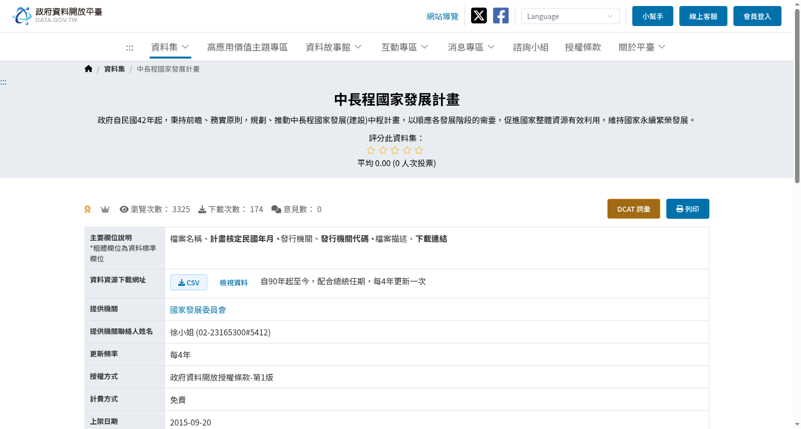Open the 諮詢小組 menu item
This screenshot has width=801, height=429.
(531, 47)
